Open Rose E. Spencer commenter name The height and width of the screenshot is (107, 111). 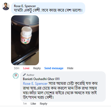(25, 6)
